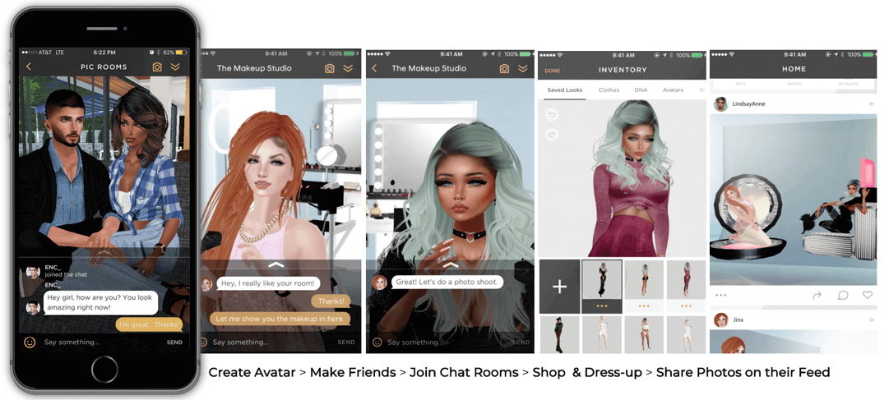Click the redo arrow in Inventory
Screen dimensions: 889x400
coord(552,134)
